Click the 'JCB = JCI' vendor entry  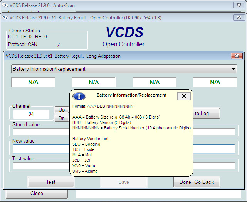click(x=81, y=160)
